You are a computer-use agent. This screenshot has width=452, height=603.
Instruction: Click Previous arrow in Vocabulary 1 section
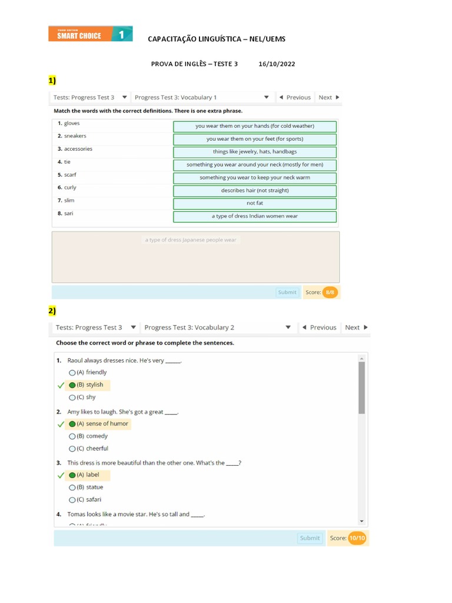tap(281, 97)
